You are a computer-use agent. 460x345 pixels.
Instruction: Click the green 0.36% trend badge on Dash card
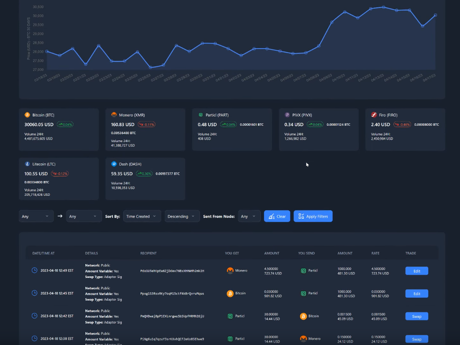pyautogui.click(x=144, y=174)
